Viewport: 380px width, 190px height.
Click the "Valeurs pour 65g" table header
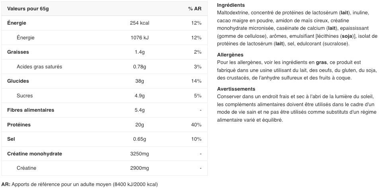tap(23, 9)
